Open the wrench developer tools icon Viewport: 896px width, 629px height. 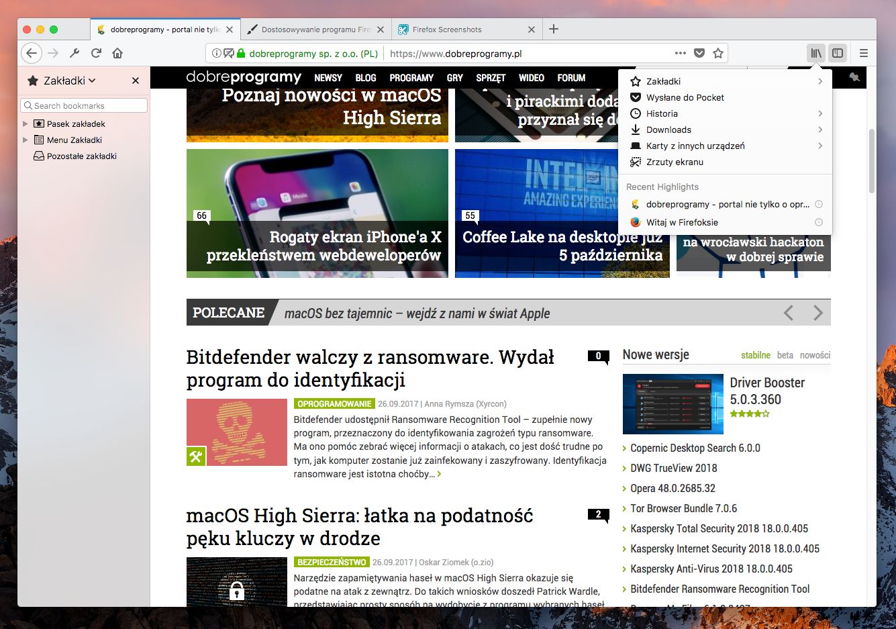[74, 53]
